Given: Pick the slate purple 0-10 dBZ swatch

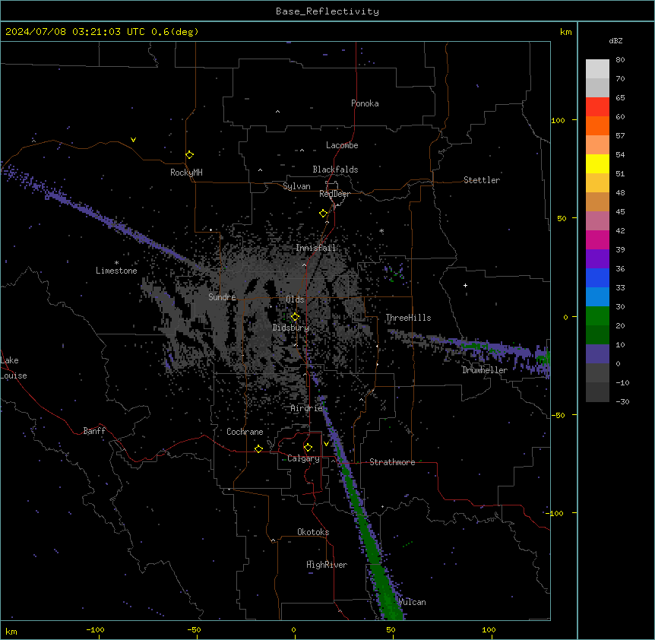Looking at the screenshot, I should pyautogui.click(x=597, y=354).
